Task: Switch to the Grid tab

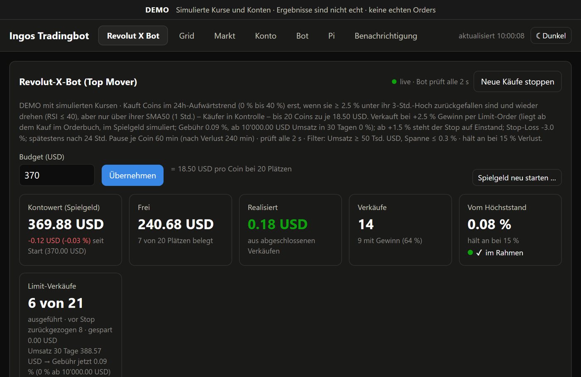Action: coord(187,36)
